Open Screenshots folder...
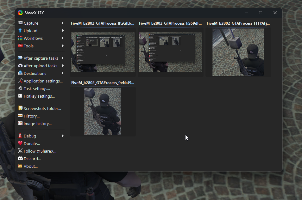 [x=41, y=108]
